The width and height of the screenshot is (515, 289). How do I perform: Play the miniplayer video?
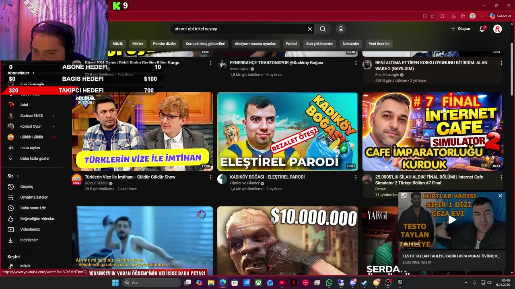tap(452, 220)
